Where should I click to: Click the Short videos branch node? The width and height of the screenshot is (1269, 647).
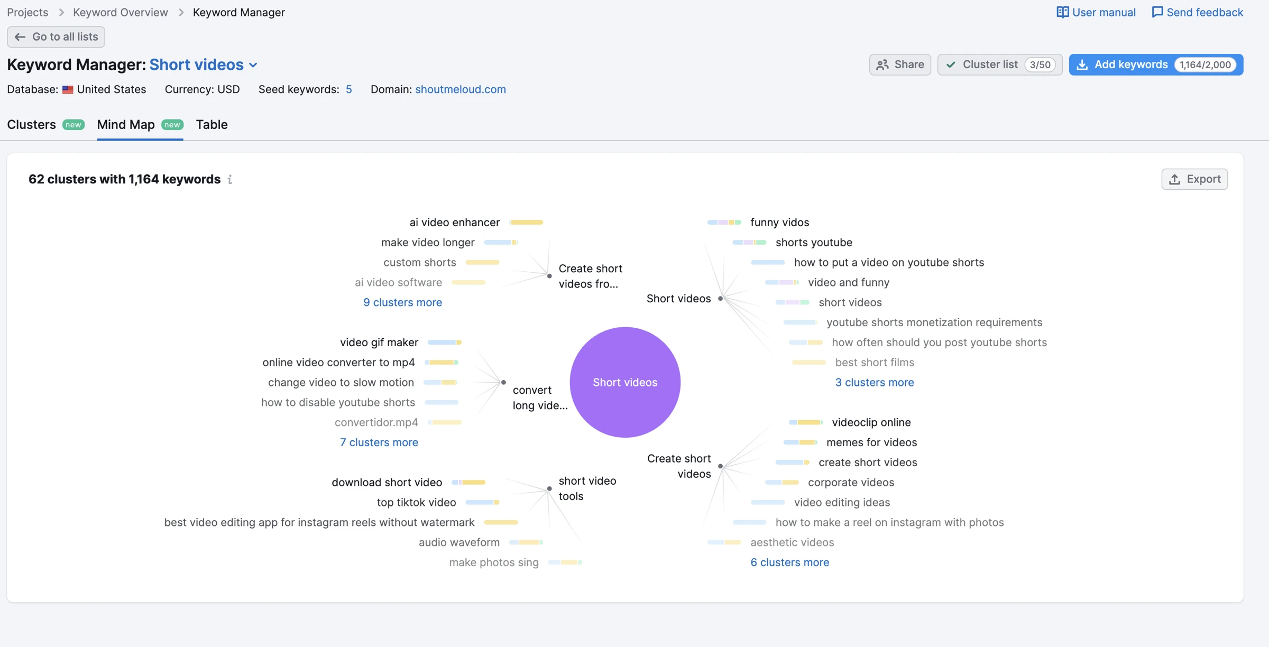click(679, 299)
